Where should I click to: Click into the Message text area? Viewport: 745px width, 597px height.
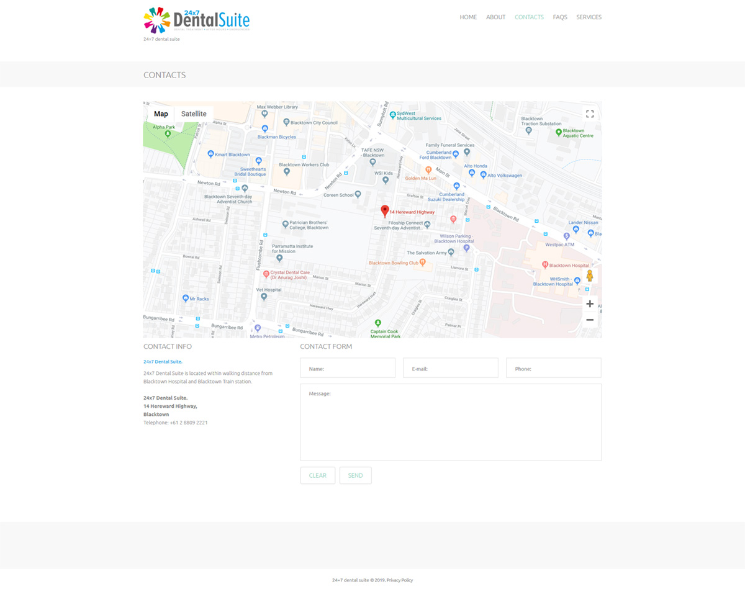tap(451, 422)
